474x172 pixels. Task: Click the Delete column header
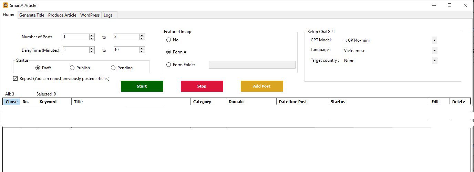coord(460,102)
